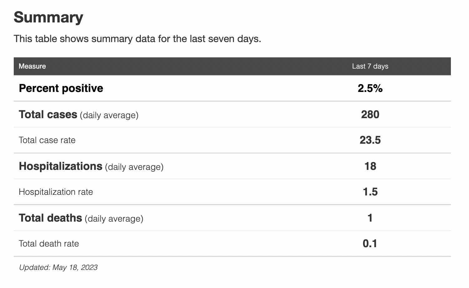This screenshot has height=288, width=469.
Task: Select the Percent positive row label
Action: [61, 89]
